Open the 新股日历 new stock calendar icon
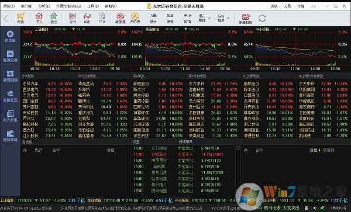Viewport: 351px width, 212px height. point(246,18)
